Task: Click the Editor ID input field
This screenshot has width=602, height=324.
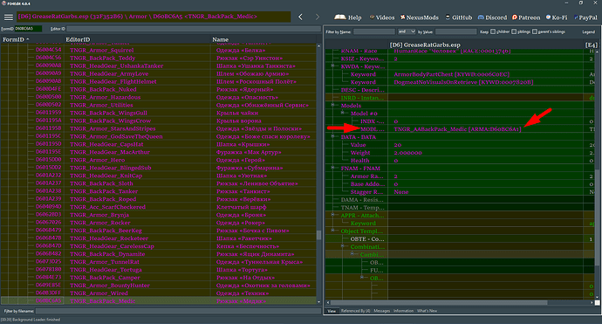Action: [194, 29]
